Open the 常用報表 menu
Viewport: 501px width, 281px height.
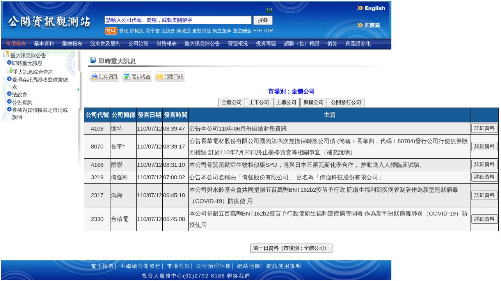(x=16, y=44)
